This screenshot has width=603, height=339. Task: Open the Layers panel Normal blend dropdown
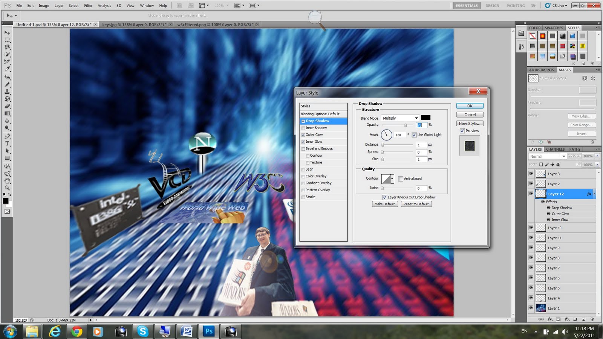[547, 156]
